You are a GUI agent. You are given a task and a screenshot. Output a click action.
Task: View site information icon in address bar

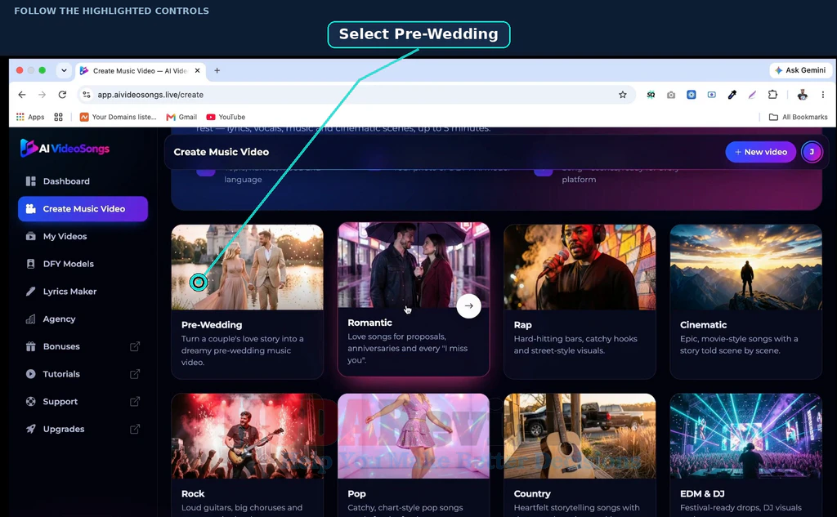(86, 95)
